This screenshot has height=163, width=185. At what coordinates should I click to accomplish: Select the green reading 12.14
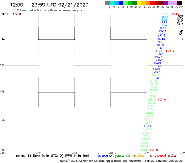(x=155, y=75)
